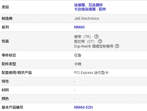The image size is (147, 111).
Task: Click the 剪切带 (CT) packaging text
Action: [84, 42]
